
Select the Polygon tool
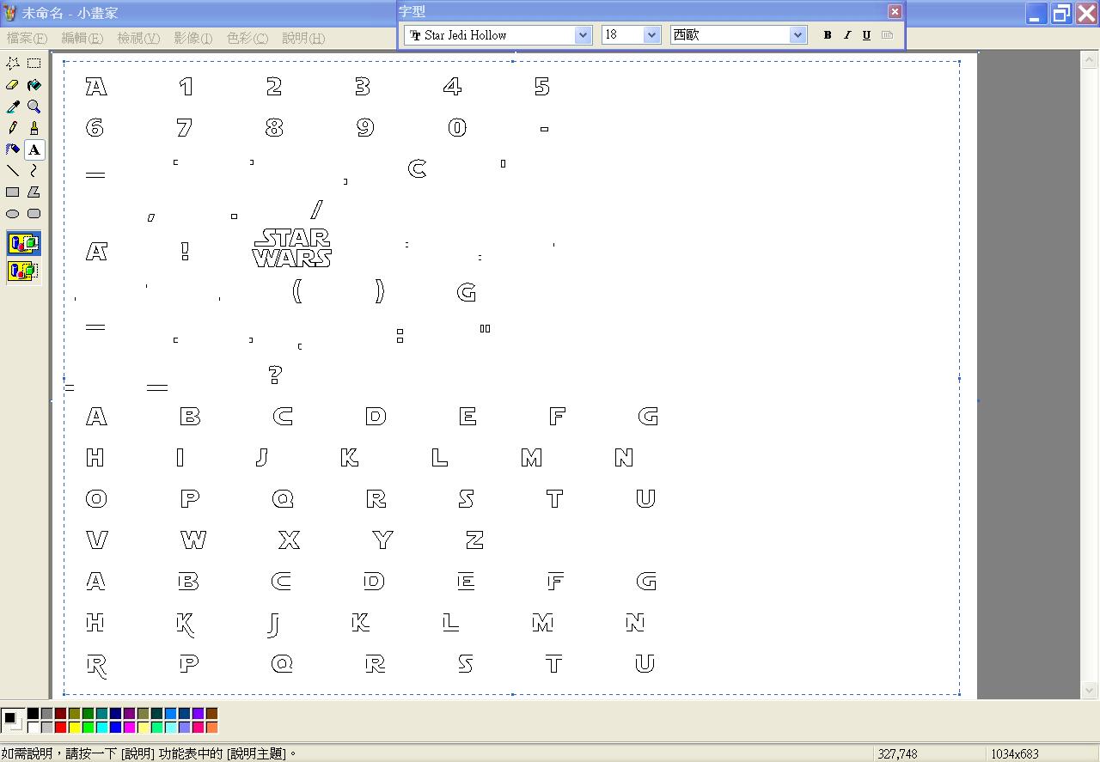click(34, 192)
